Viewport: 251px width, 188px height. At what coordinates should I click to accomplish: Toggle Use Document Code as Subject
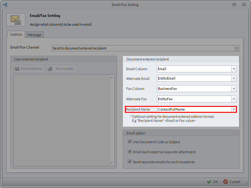tap(130, 142)
